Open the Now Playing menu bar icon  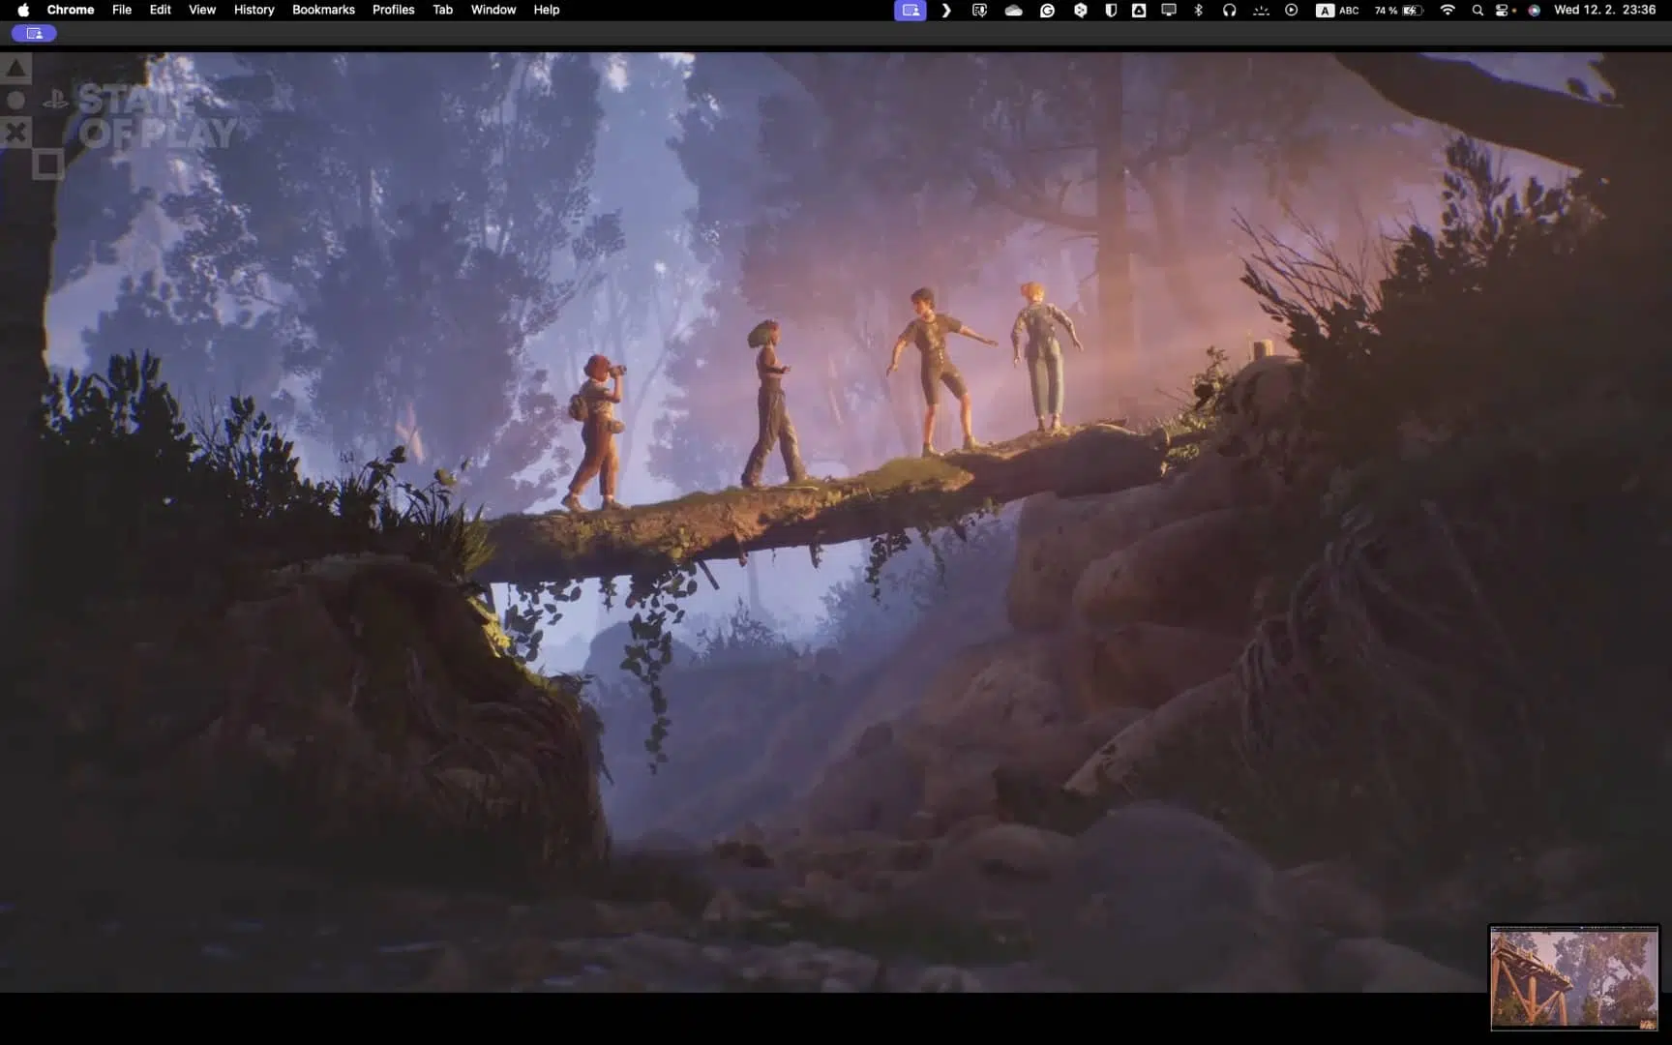point(1291,10)
